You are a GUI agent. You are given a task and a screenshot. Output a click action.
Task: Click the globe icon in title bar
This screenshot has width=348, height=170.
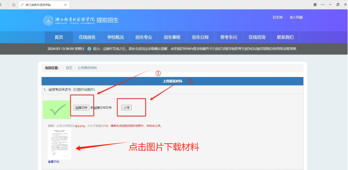[x=315, y=5]
